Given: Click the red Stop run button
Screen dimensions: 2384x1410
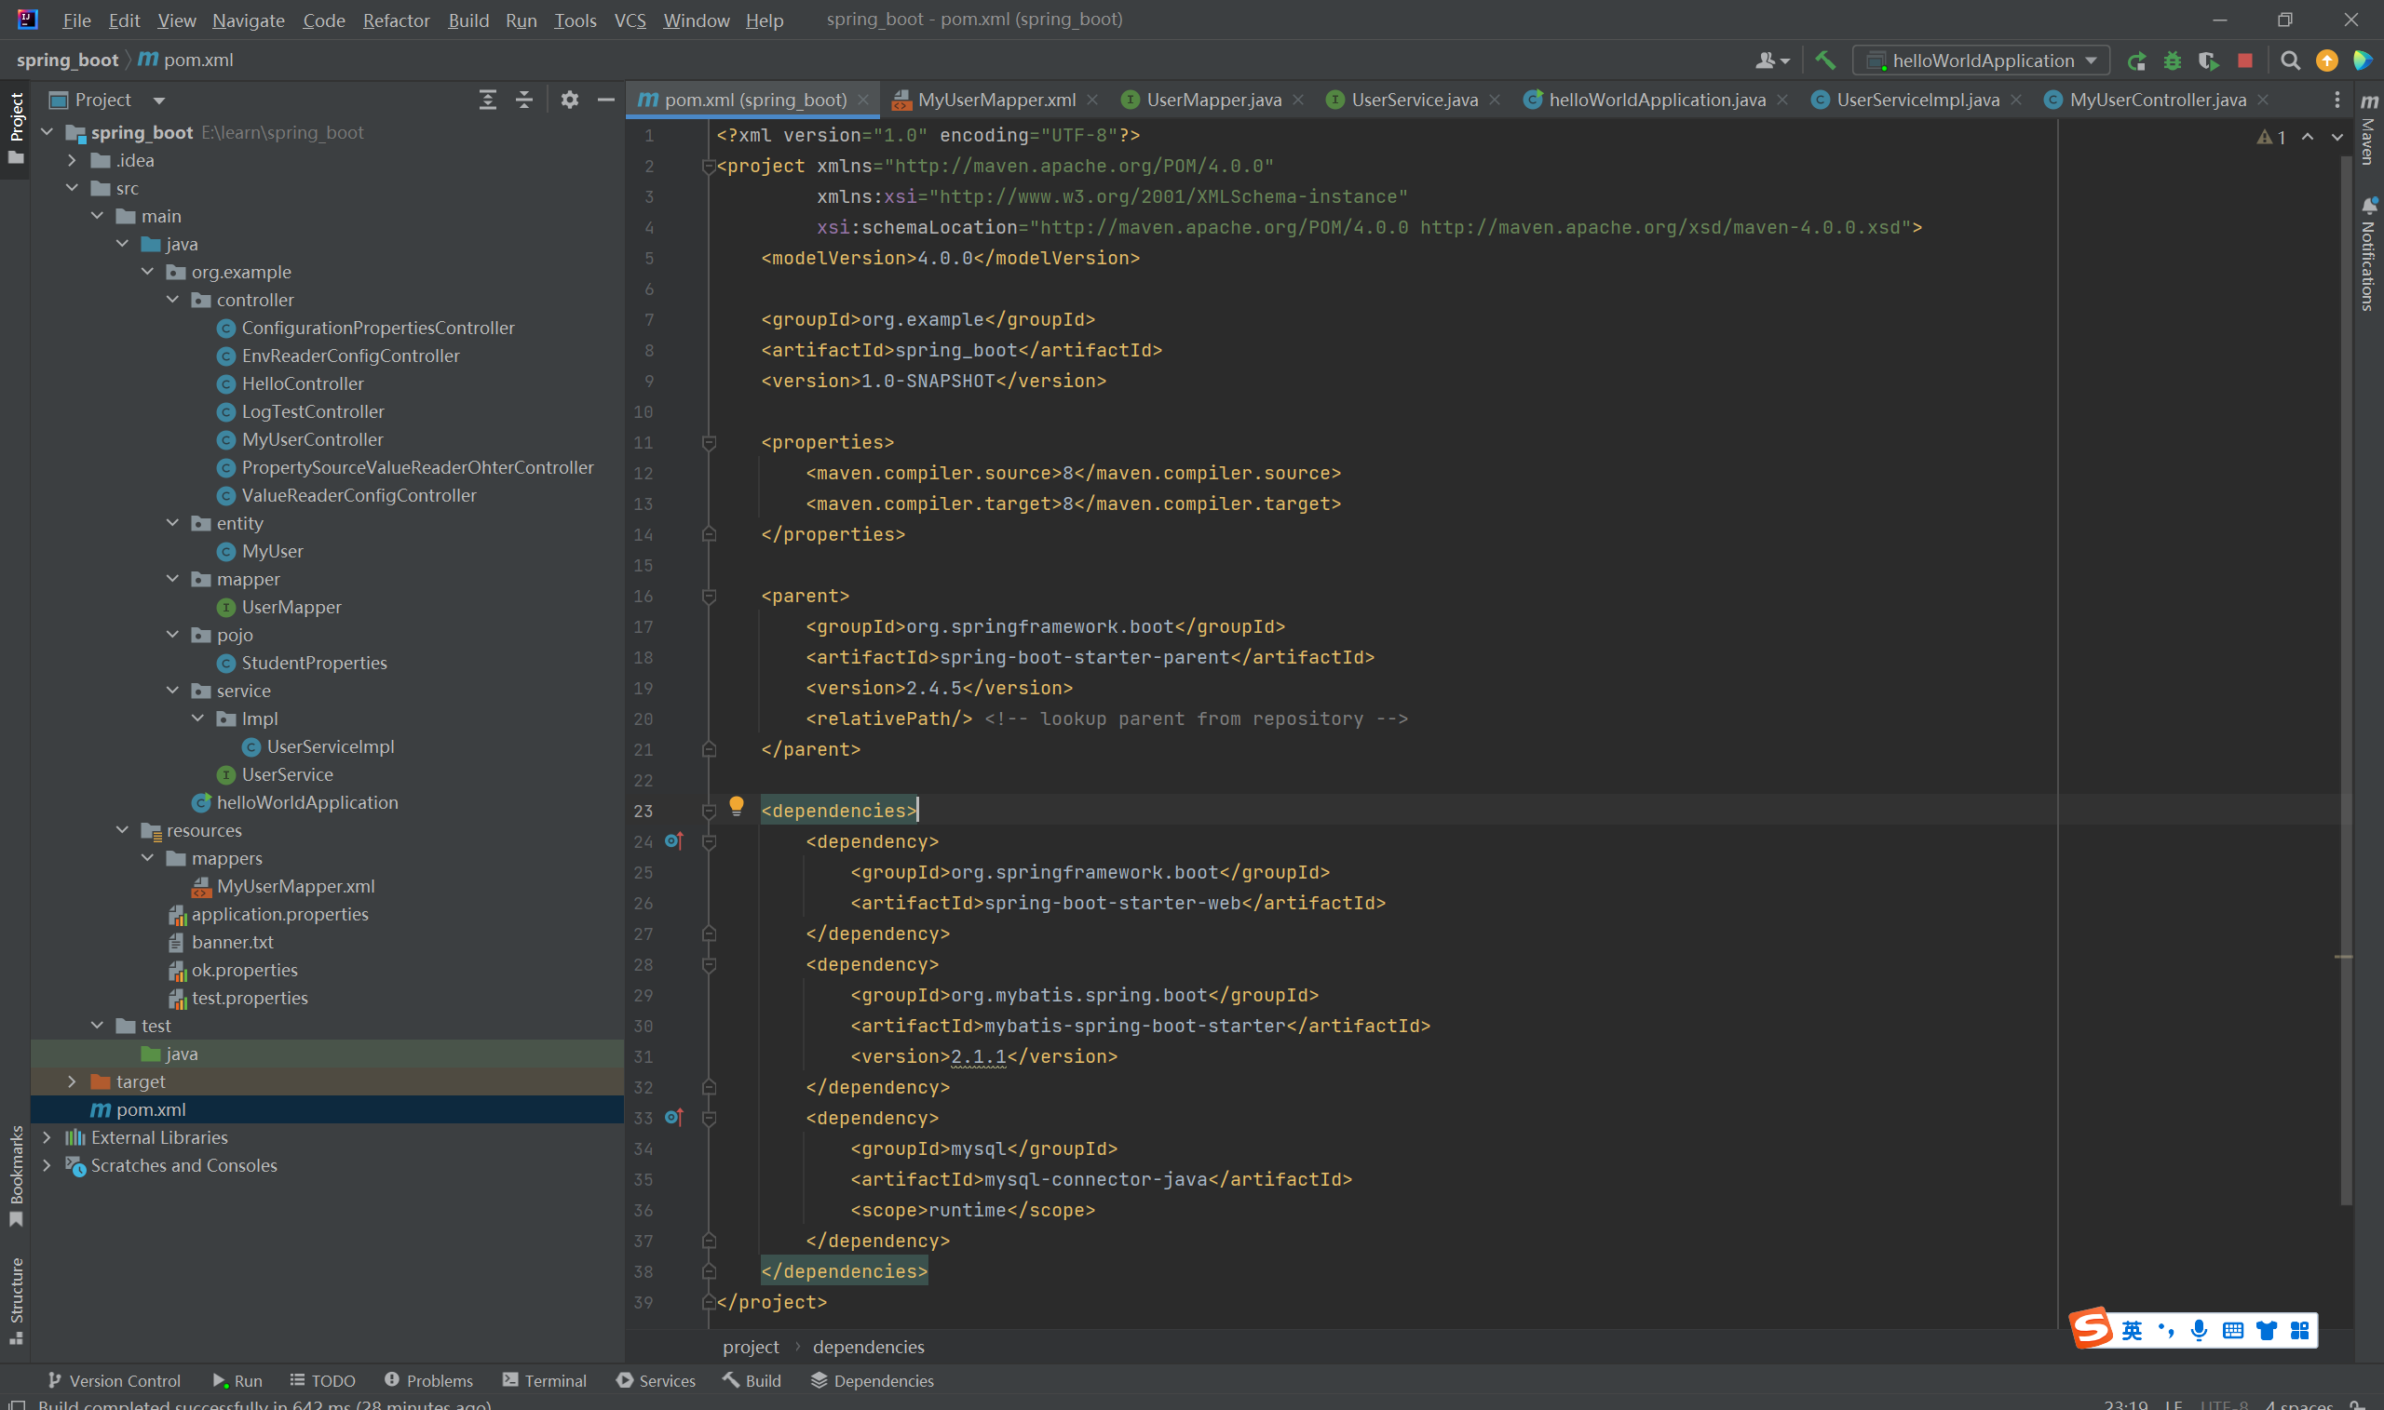Looking at the screenshot, I should 2245,60.
